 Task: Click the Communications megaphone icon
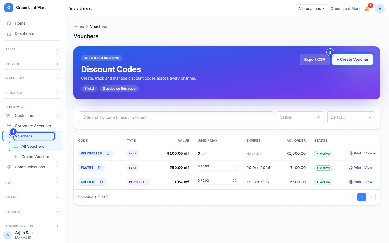pyautogui.click(x=9, y=167)
